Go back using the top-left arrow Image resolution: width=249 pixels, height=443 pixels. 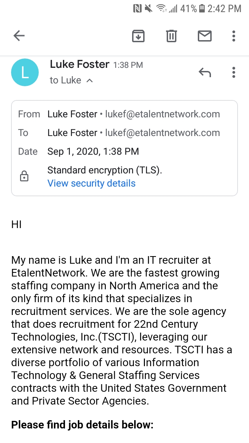tap(19, 36)
